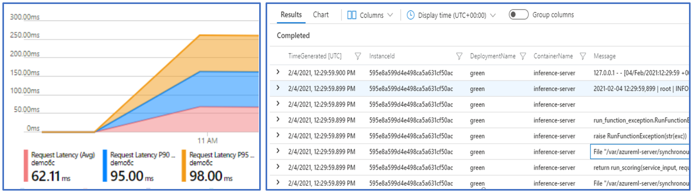The height and width of the screenshot is (193, 692).
Task: Open the InstanceId column filter icon
Action: coord(459,56)
